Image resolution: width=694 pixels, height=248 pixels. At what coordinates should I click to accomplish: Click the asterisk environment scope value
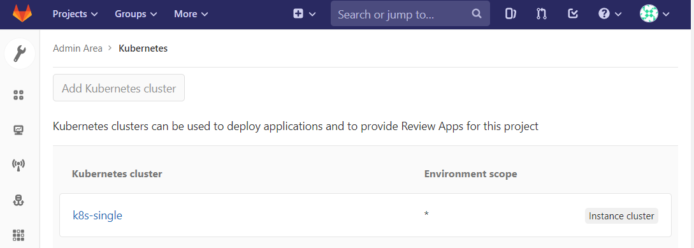pyautogui.click(x=426, y=215)
